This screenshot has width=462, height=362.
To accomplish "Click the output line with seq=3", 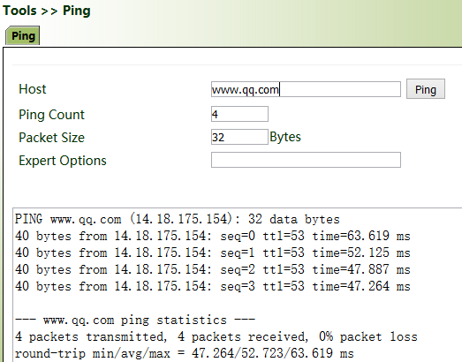I will pyautogui.click(x=212, y=286).
